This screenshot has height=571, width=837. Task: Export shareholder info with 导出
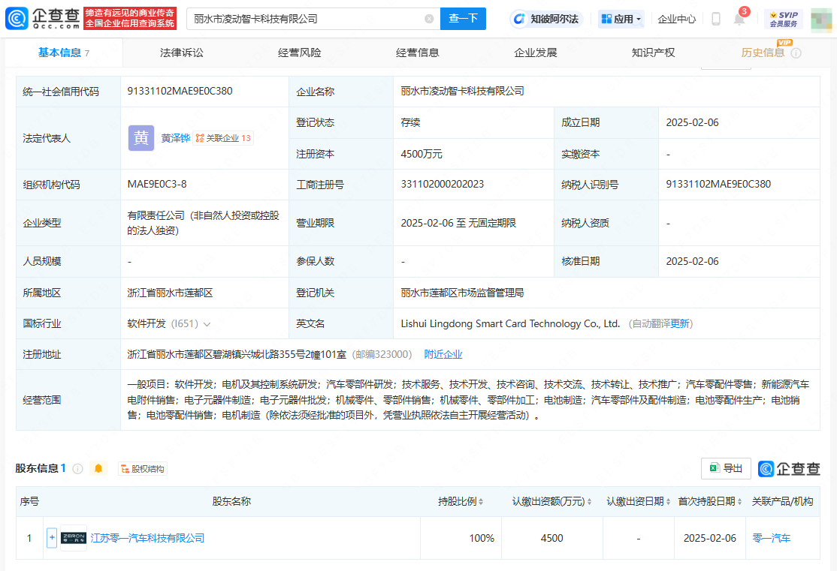click(726, 468)
